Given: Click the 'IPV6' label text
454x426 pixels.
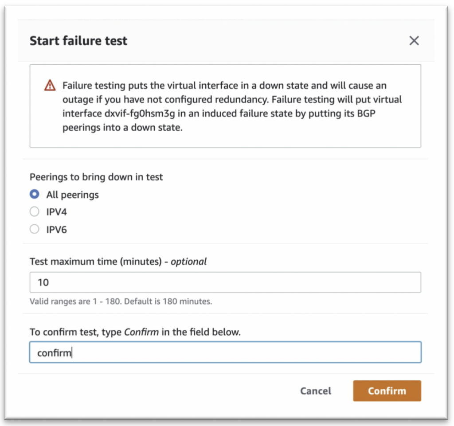Looking at the screenshot, I should (x=56, y=230).
